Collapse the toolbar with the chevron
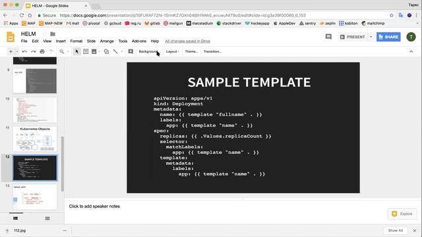Screen dimensions: 422x237 411,51
